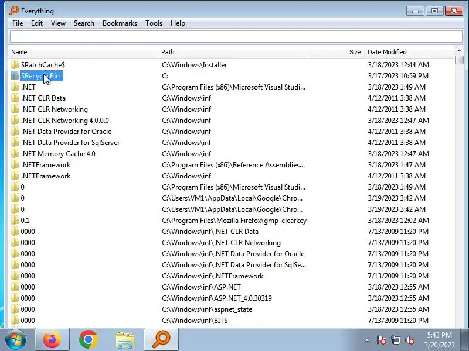469x351 pixels.
Task: Click date 3/18/2023 1:47 AM
Action: (397, 165)
